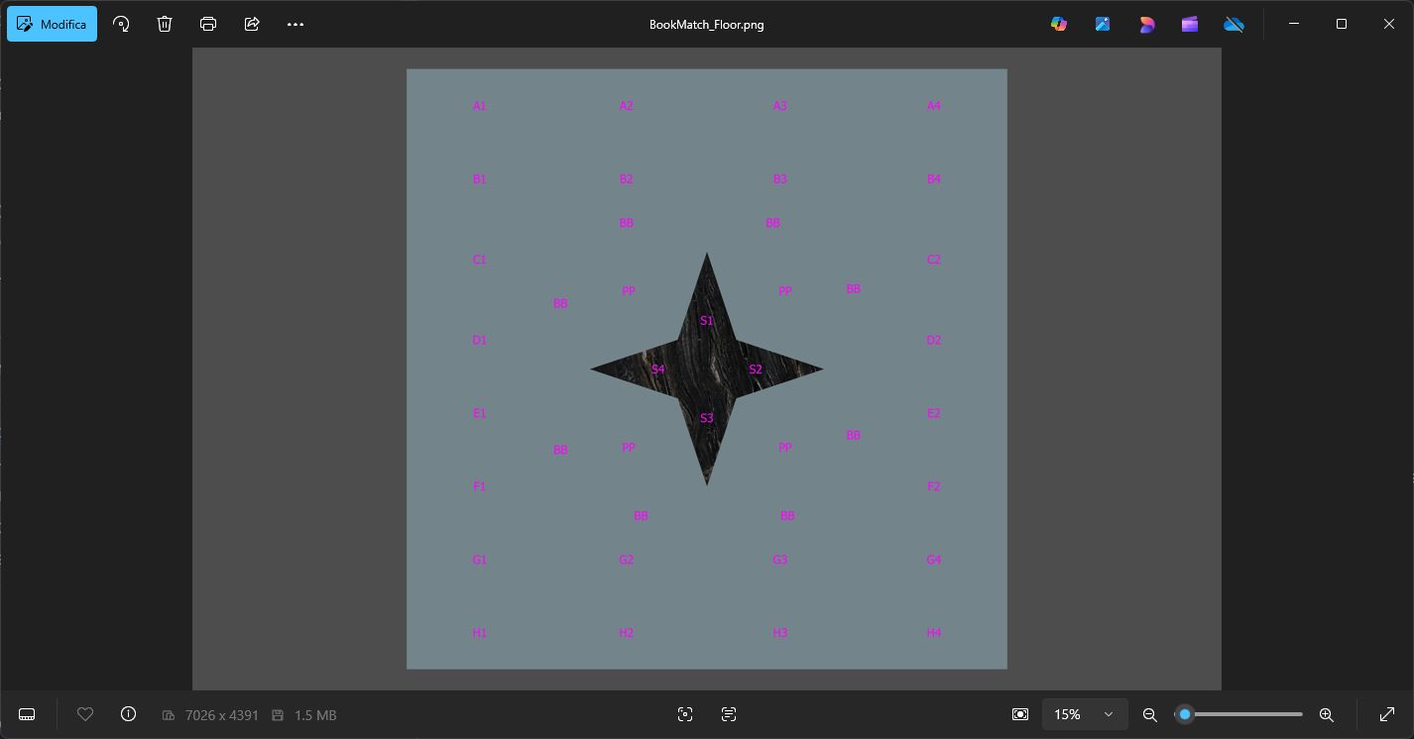Delete the photo using the trash icon
Viewport: 1414px width, 739px height.
click(x=165, y=24)
